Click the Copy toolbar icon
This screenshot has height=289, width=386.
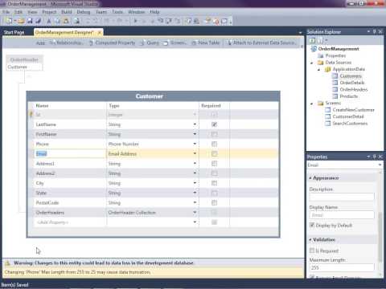point(57,21)
